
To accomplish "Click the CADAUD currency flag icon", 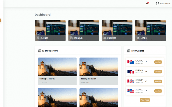I will [x=131, y=62].
